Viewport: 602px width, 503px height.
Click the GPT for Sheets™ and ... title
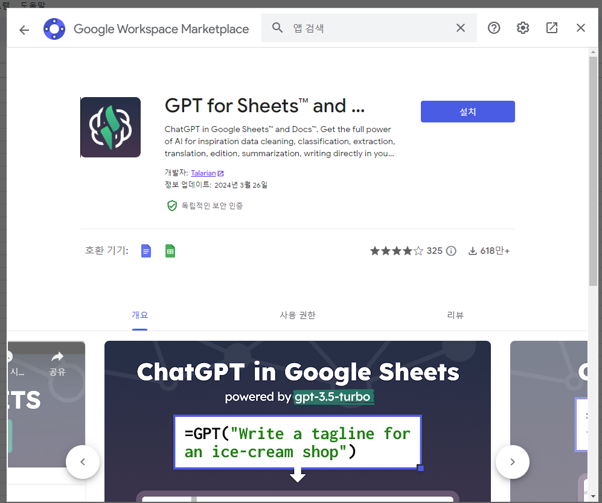point(264,106)
